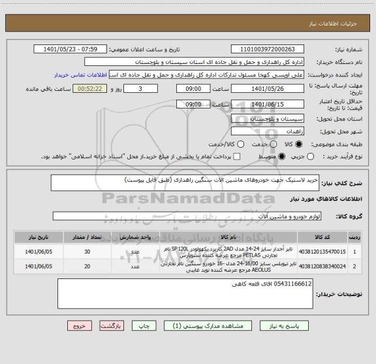Click the بازگشت back button
This screenshot has width=376, height=364.
point(112,326)
